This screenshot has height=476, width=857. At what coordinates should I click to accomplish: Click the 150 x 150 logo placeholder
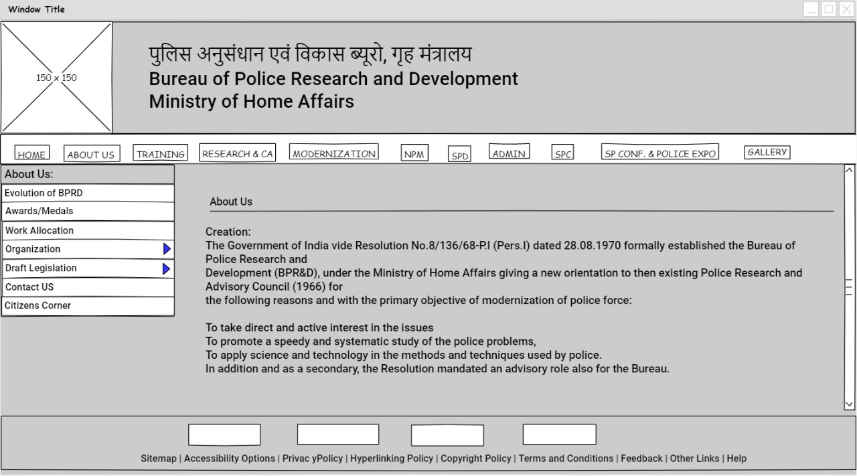click(x=57, y=78)
